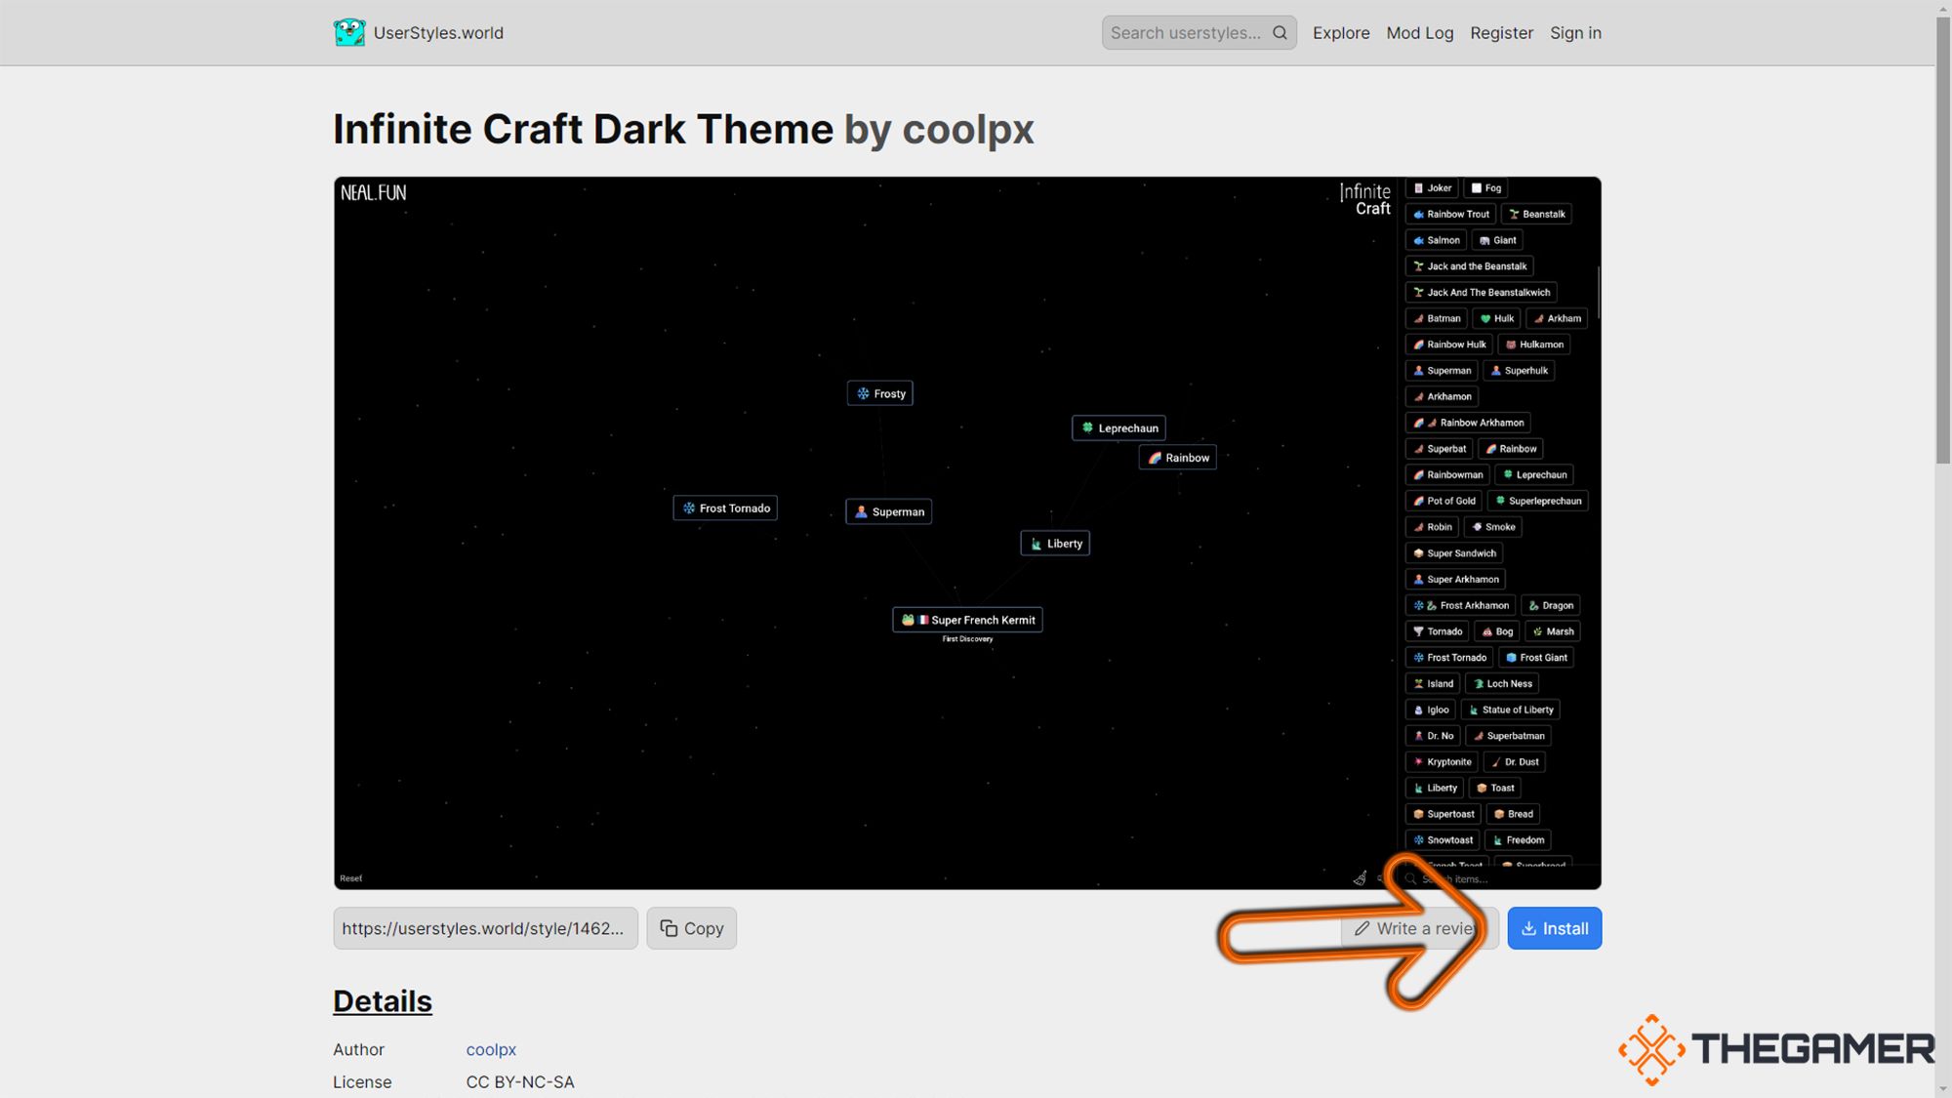Click the Write a review button

[x=1419, y=928]
